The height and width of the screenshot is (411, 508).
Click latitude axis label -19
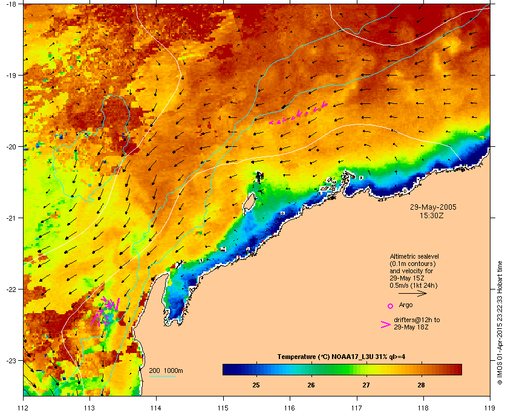pyautogui.click(x=11, y=76)
